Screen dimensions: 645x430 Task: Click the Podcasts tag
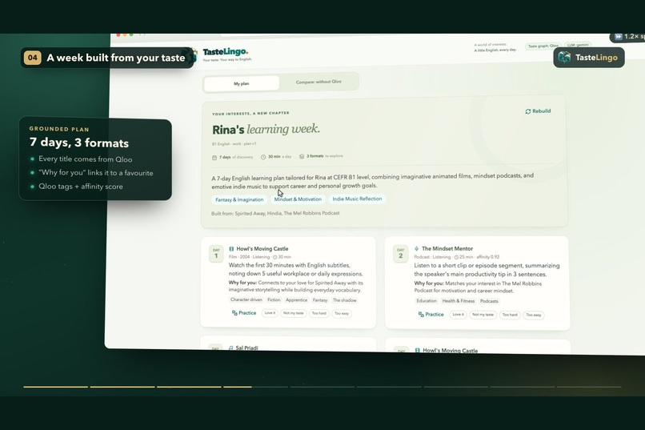point(489,301)
